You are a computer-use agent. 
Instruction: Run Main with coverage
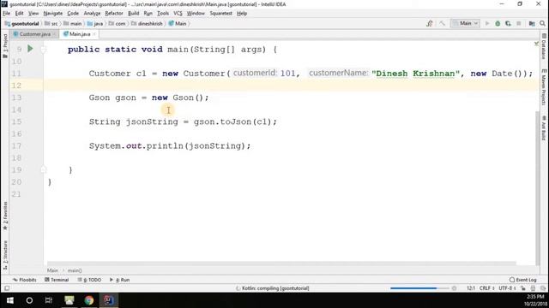point(508,23)
